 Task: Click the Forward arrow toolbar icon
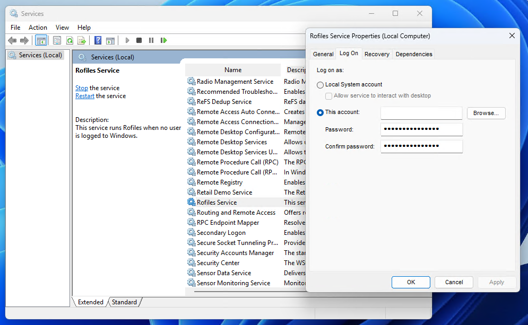coord(24,41)
